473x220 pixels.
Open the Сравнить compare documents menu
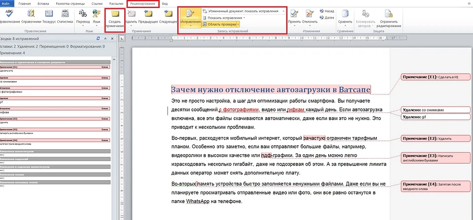pyautogui.click(x=345, y=17)
